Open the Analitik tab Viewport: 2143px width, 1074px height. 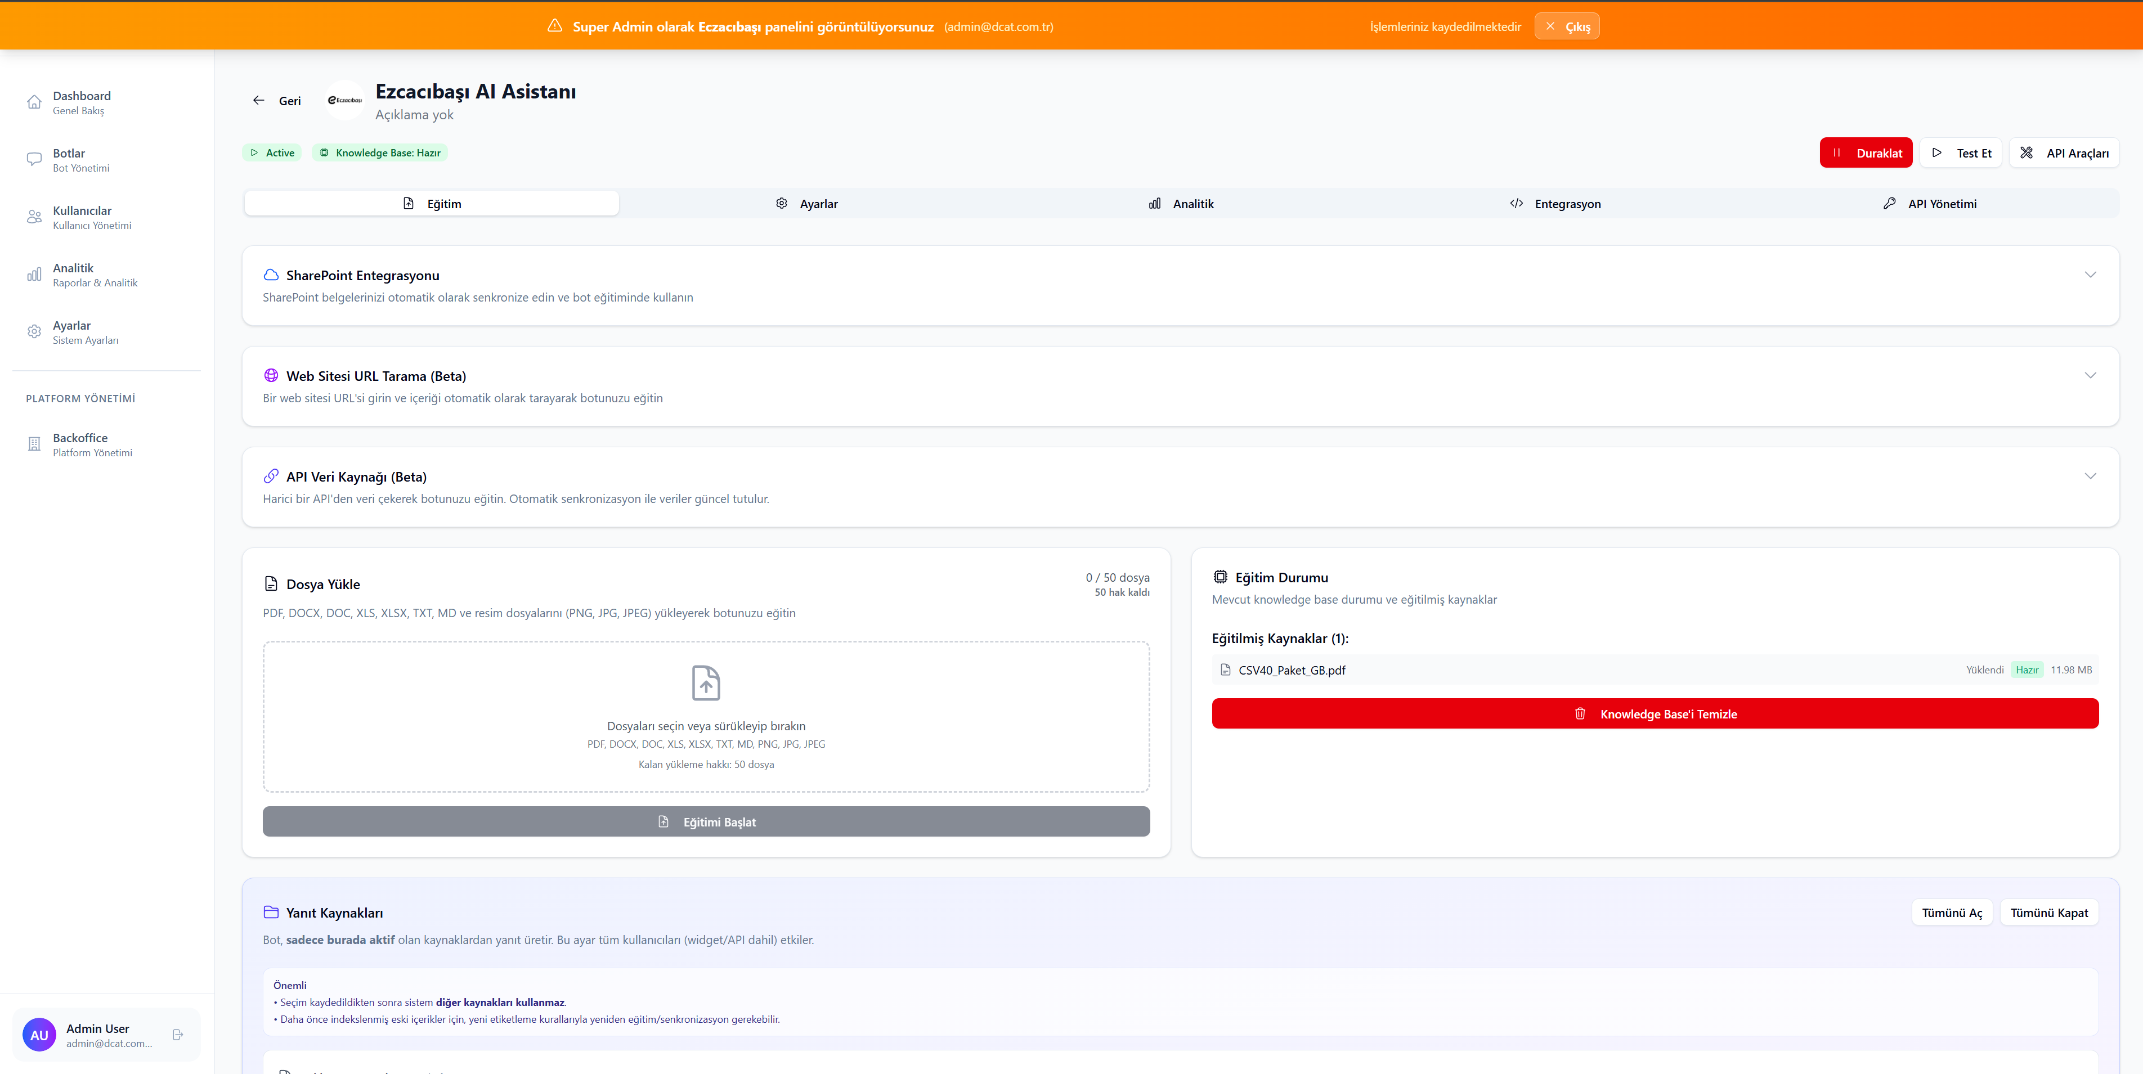pos(1181,204)
